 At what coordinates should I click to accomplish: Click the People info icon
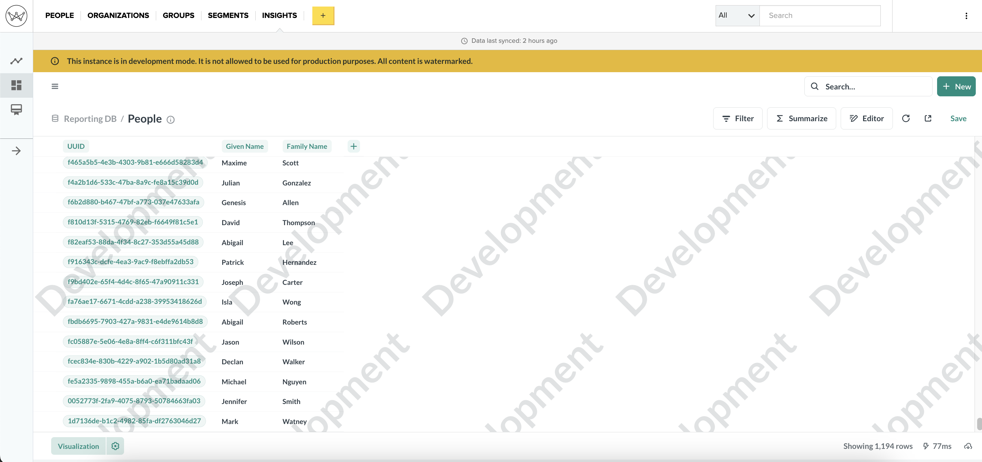[x=171, y=119]
